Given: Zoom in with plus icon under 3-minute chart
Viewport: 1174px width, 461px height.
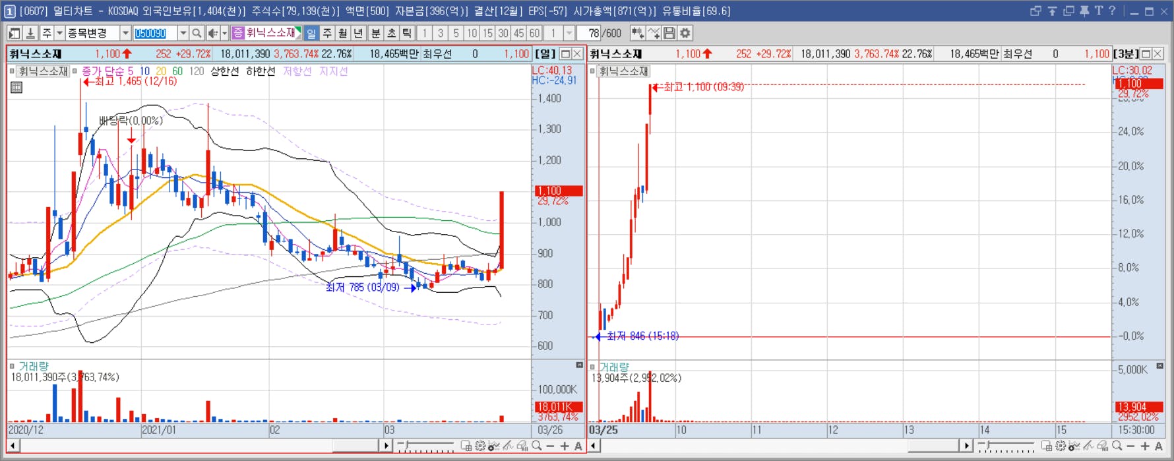Looking at the screenshot, I should tap(1145, 446).
